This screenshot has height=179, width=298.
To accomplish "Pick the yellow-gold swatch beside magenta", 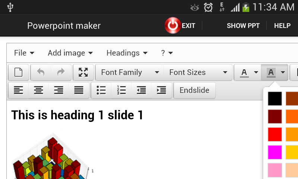I will pos(292,153).
